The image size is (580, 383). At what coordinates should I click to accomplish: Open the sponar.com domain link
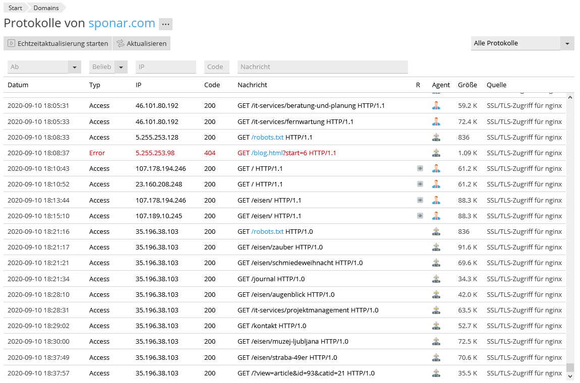point(122,23)
